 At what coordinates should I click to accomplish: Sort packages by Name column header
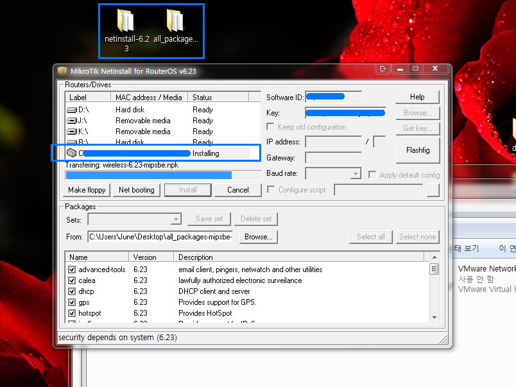click(97, 257)
